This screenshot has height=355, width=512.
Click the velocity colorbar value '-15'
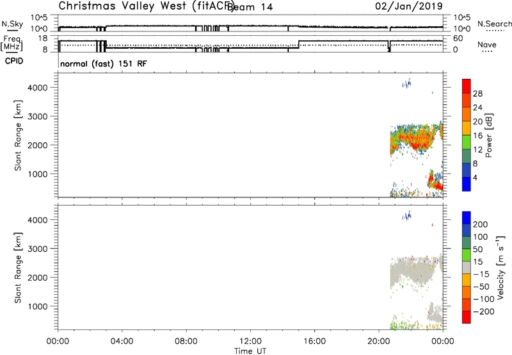tap(480, 274)
